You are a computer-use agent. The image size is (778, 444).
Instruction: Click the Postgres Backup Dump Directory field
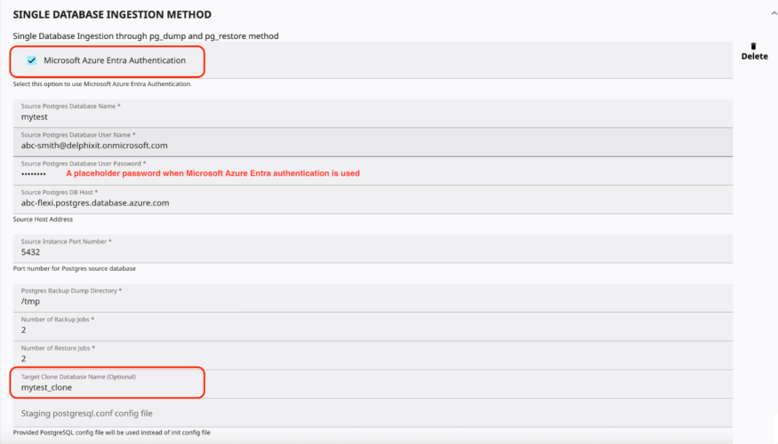pyautogui.click(x=373, y=301)
